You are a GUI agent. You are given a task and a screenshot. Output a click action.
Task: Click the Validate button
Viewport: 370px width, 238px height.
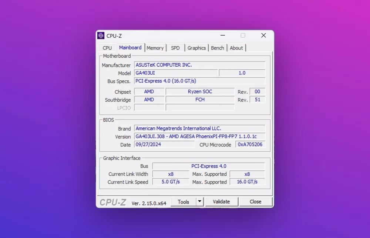221,202
